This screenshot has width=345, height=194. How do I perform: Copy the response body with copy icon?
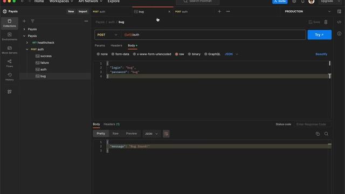tap(318, 134)
